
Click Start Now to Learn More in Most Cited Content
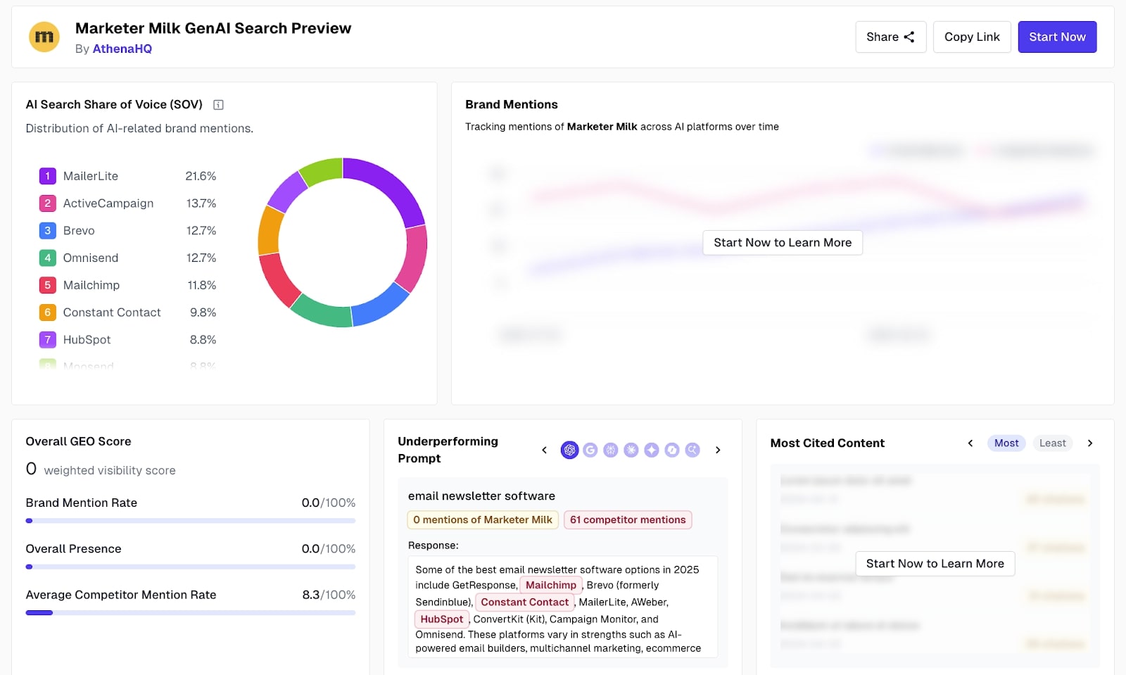pyautogui.click(x=935, y=563)
